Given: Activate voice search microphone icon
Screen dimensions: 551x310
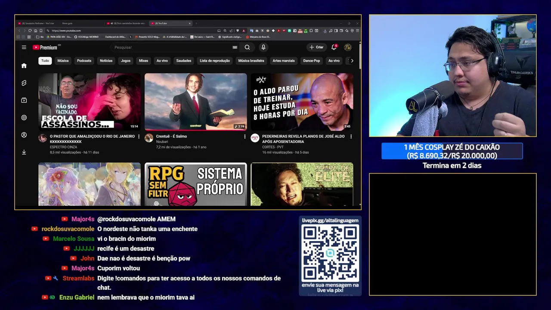Looking at the screenshot, I should pos(263,47).
